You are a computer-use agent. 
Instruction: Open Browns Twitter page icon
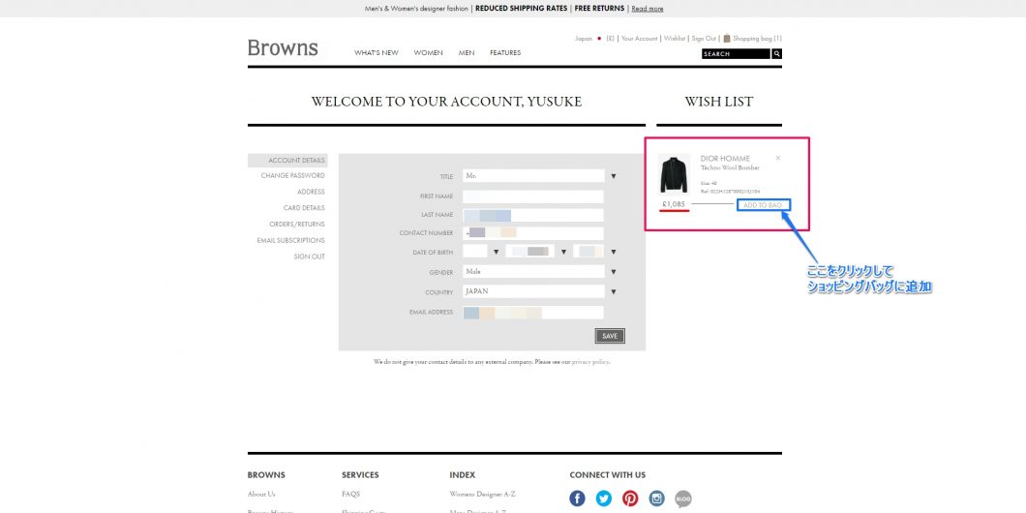[x=604, y=498]
